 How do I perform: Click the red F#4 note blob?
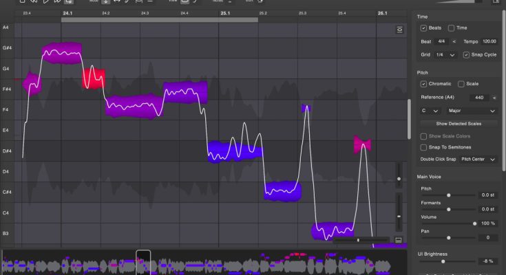tap(94, 78)
